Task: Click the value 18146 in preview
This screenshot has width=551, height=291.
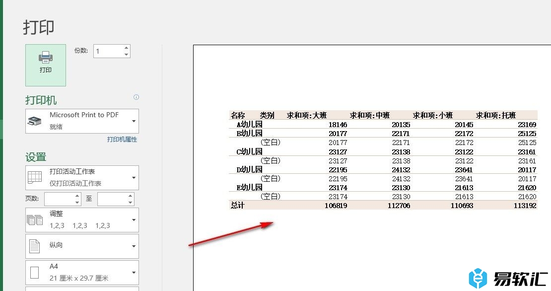Action: pyautogui.click(x=338, y=125)
